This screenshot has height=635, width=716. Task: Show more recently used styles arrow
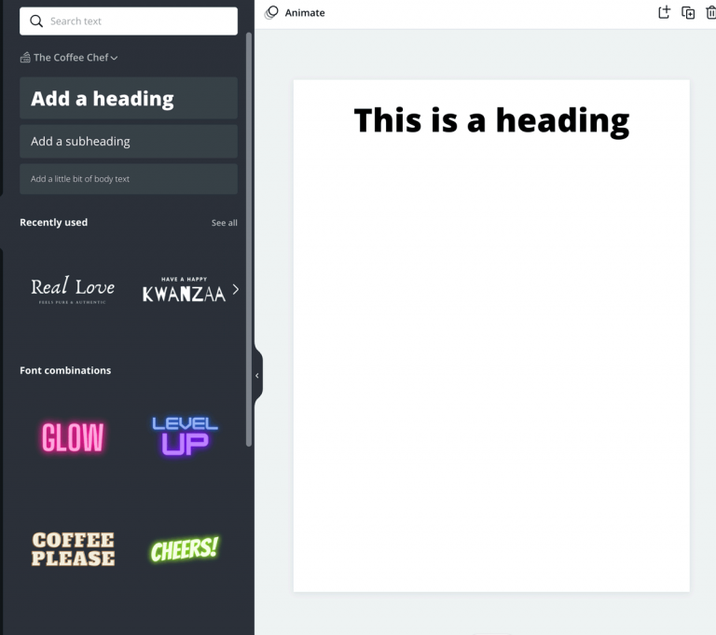pos(236,290)
